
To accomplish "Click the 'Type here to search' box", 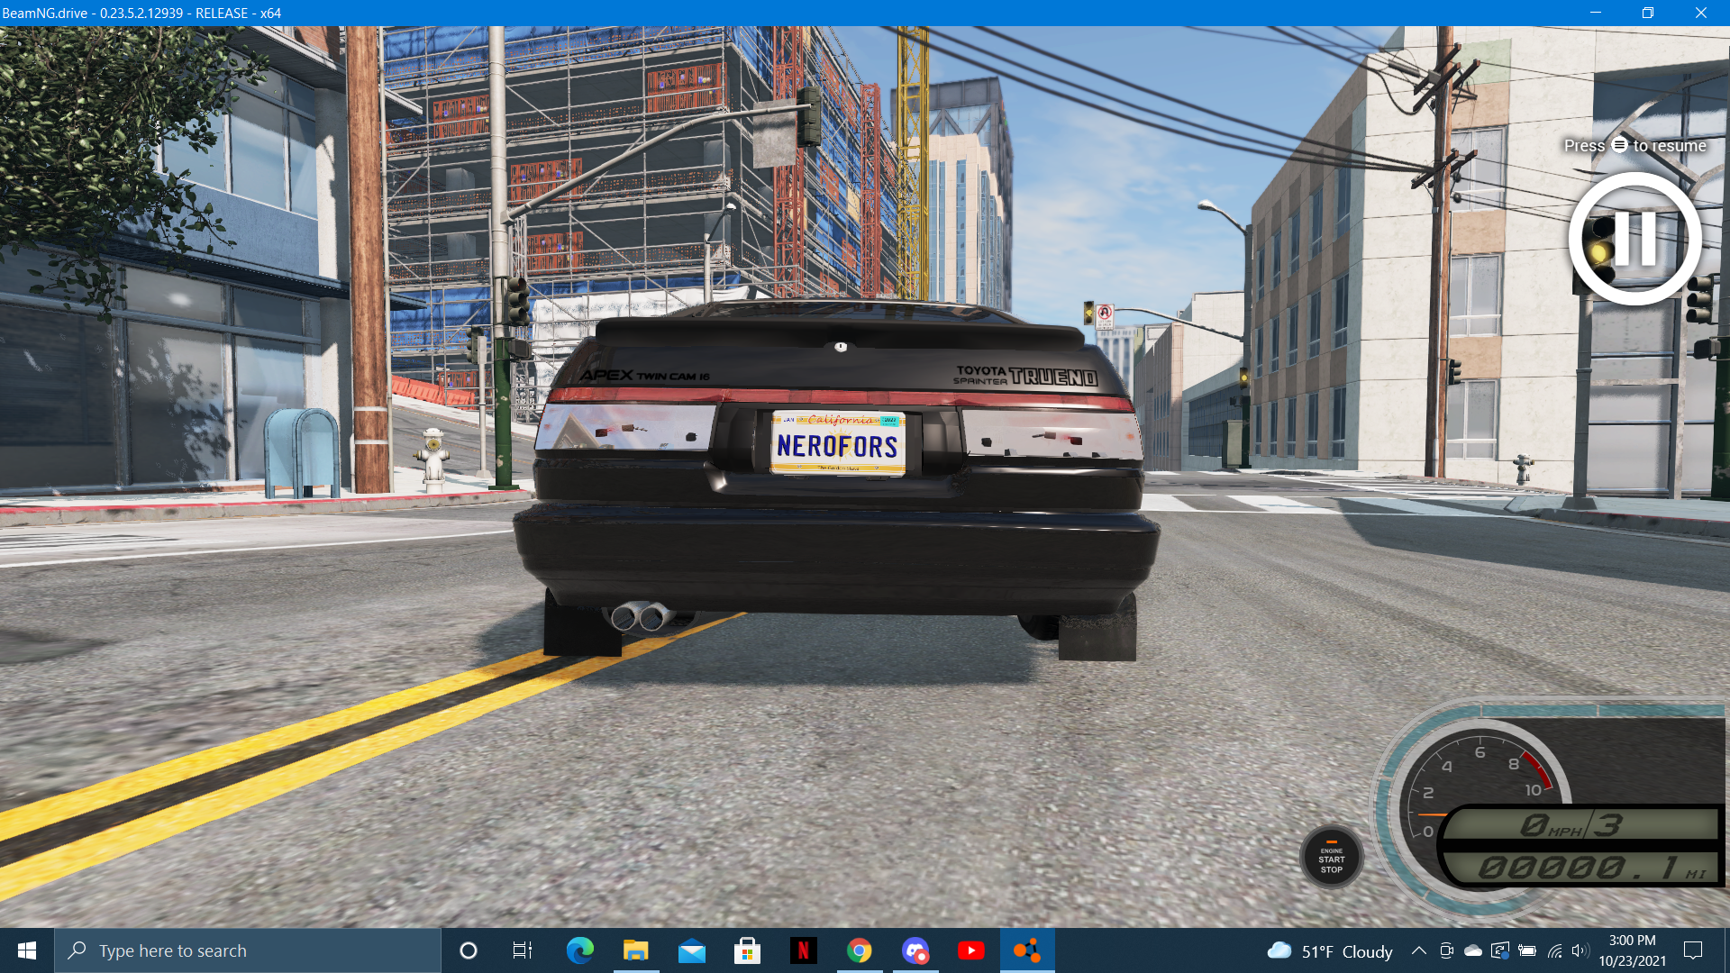I will (248, 950).
